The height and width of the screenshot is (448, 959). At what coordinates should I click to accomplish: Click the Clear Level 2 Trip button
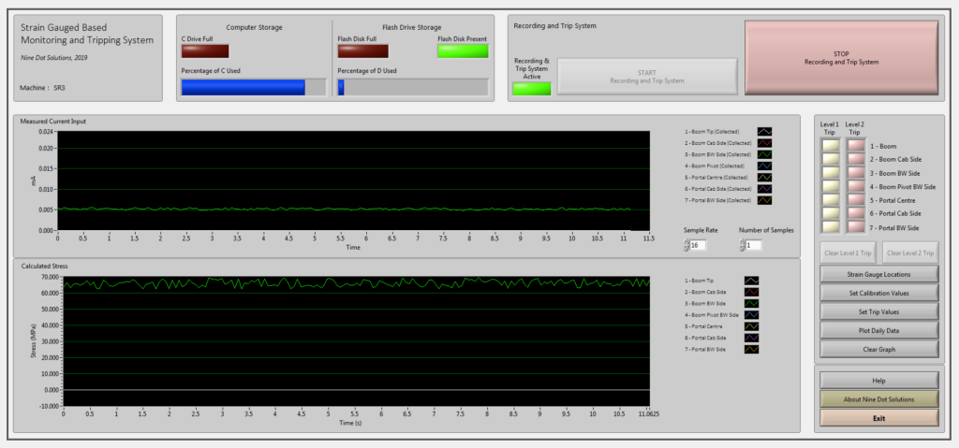point(910,253)
